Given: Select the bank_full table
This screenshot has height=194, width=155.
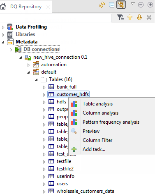Looking at the screenshot, I should tap(67, 87).
